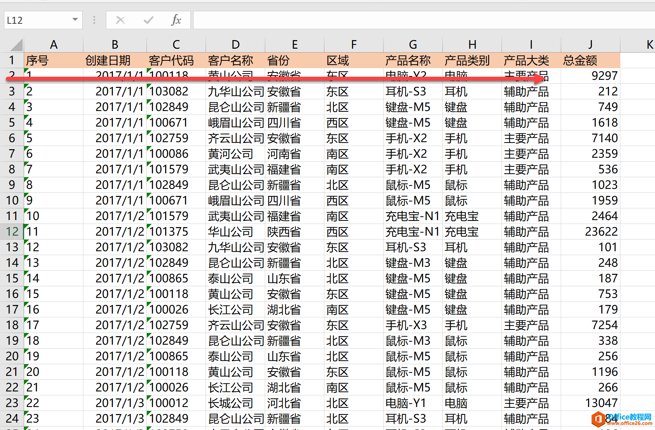Viewport: 655px width, 430px height.
Task: Click customer code cell 103082 in row 3
Action: click(176, 92)
